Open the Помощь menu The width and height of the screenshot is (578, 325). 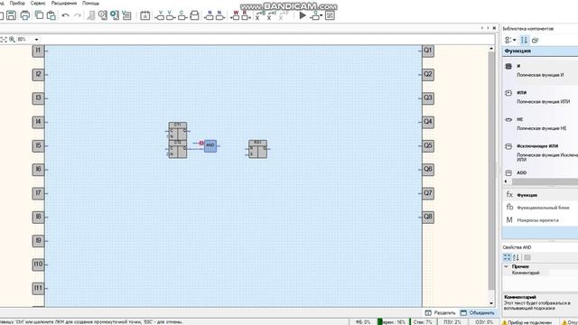[x=90, y=3]
